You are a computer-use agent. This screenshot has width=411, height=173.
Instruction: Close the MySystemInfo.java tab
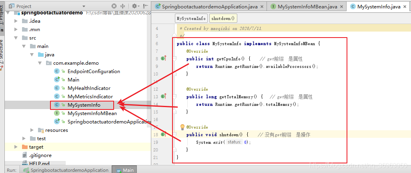pyautogui.click(x=405, y=6)
